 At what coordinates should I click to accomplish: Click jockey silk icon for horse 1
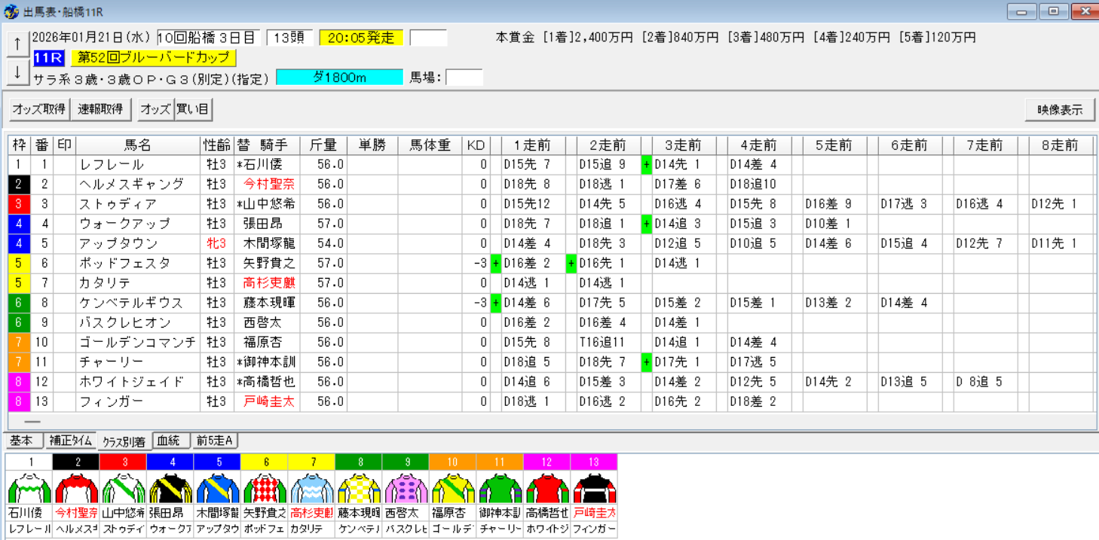(x=29, y=487)
